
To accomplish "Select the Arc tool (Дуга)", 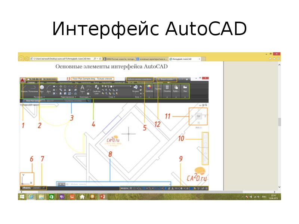I will 49,89.
